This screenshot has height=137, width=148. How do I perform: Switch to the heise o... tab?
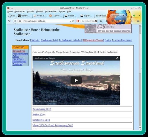click(40, 16)
